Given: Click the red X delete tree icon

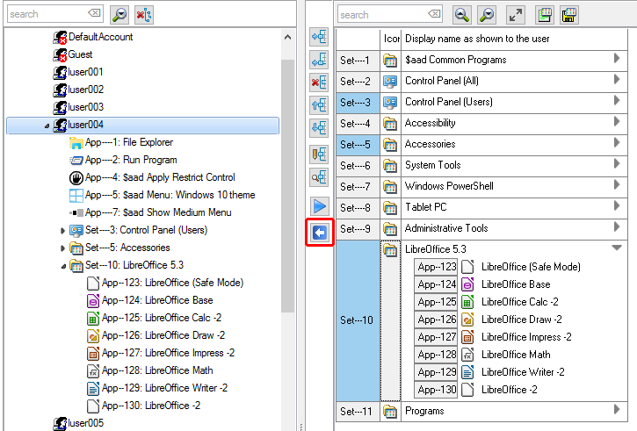Looking at the screenshot, I should click(319, 83).
